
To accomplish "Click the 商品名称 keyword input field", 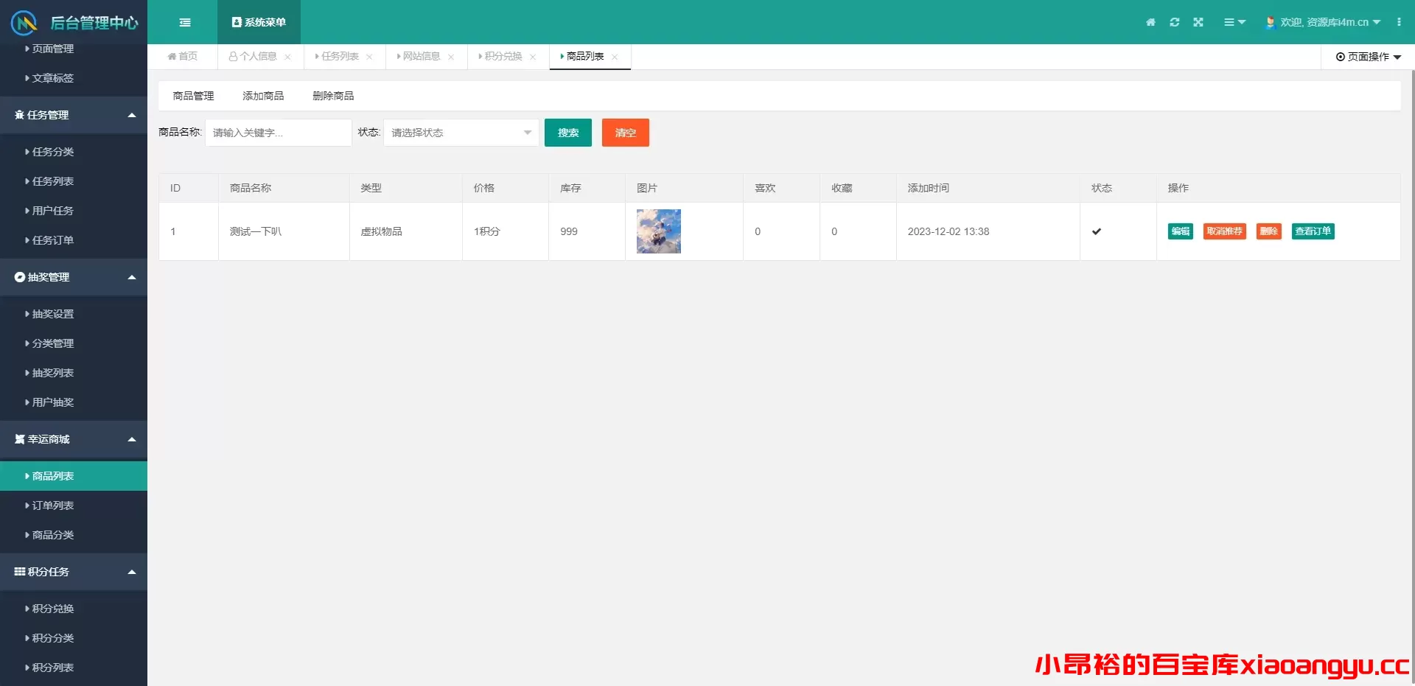I will coord(278,133).
